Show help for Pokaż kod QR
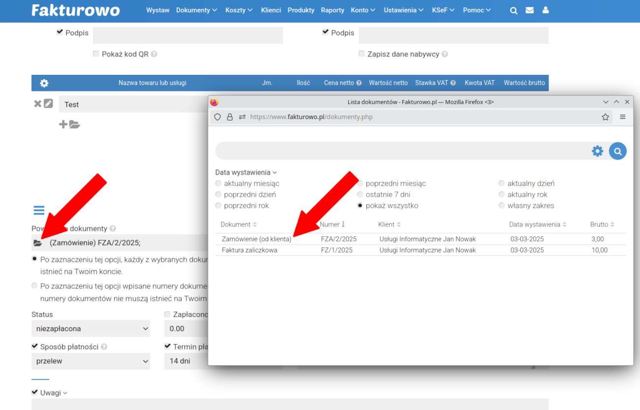This screenshot has height=410, width=640. pos(154,54)
